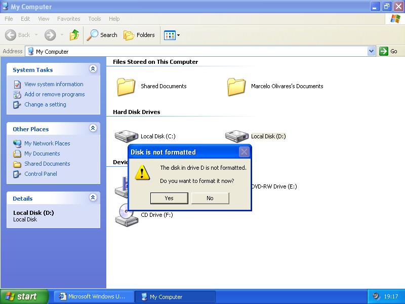Collapse the Other Places panel
Screen dimensions: 405x304
click(93, 128)
